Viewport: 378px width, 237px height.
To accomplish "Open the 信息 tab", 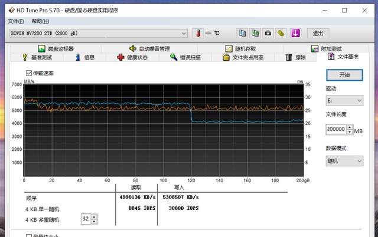I will [x=84, y=58].
